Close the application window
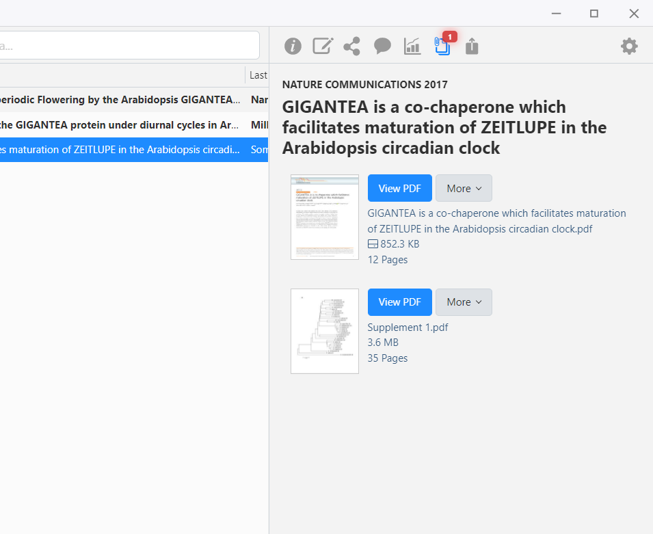 (634, 14)
